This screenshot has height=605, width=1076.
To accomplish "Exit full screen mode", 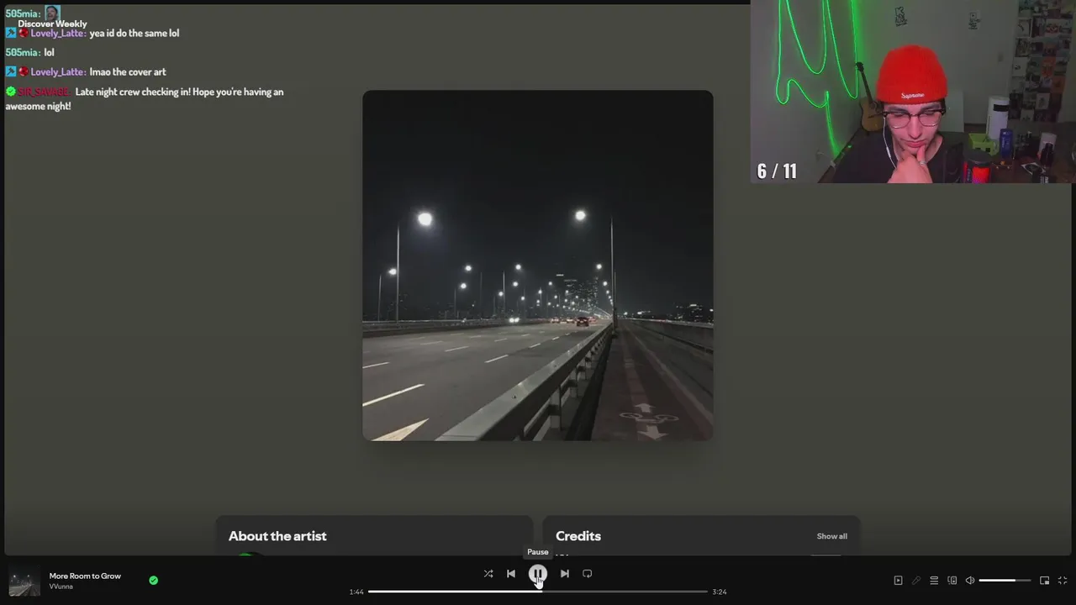I will 1063,581.
